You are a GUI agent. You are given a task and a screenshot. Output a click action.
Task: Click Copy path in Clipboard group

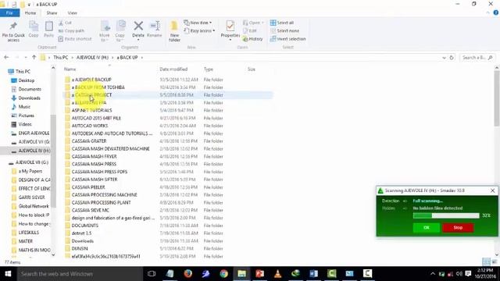point(71,31)
